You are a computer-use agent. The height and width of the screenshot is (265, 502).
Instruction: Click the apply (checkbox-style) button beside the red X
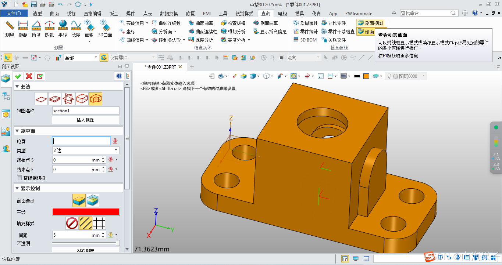(40, 76)
